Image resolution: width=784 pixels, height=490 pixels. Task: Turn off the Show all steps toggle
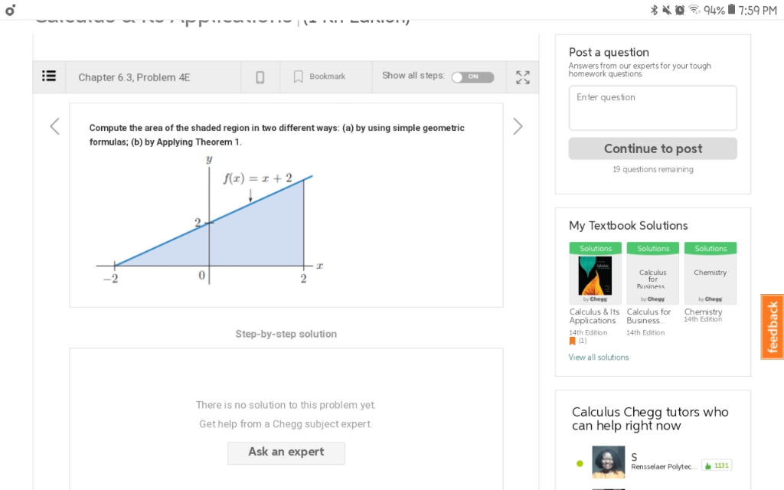click(472, 77)
